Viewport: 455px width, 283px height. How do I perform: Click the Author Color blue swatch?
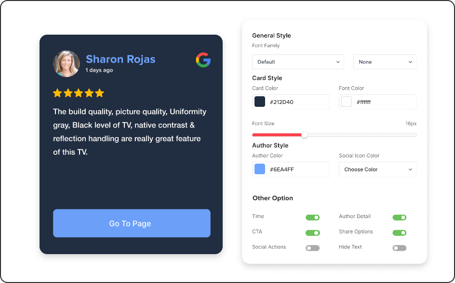(x=260, y=169)
